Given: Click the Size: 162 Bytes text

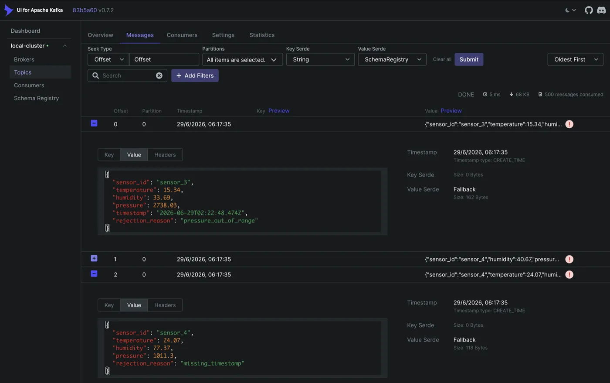Looking at the screenshot, I should (471, 198).
